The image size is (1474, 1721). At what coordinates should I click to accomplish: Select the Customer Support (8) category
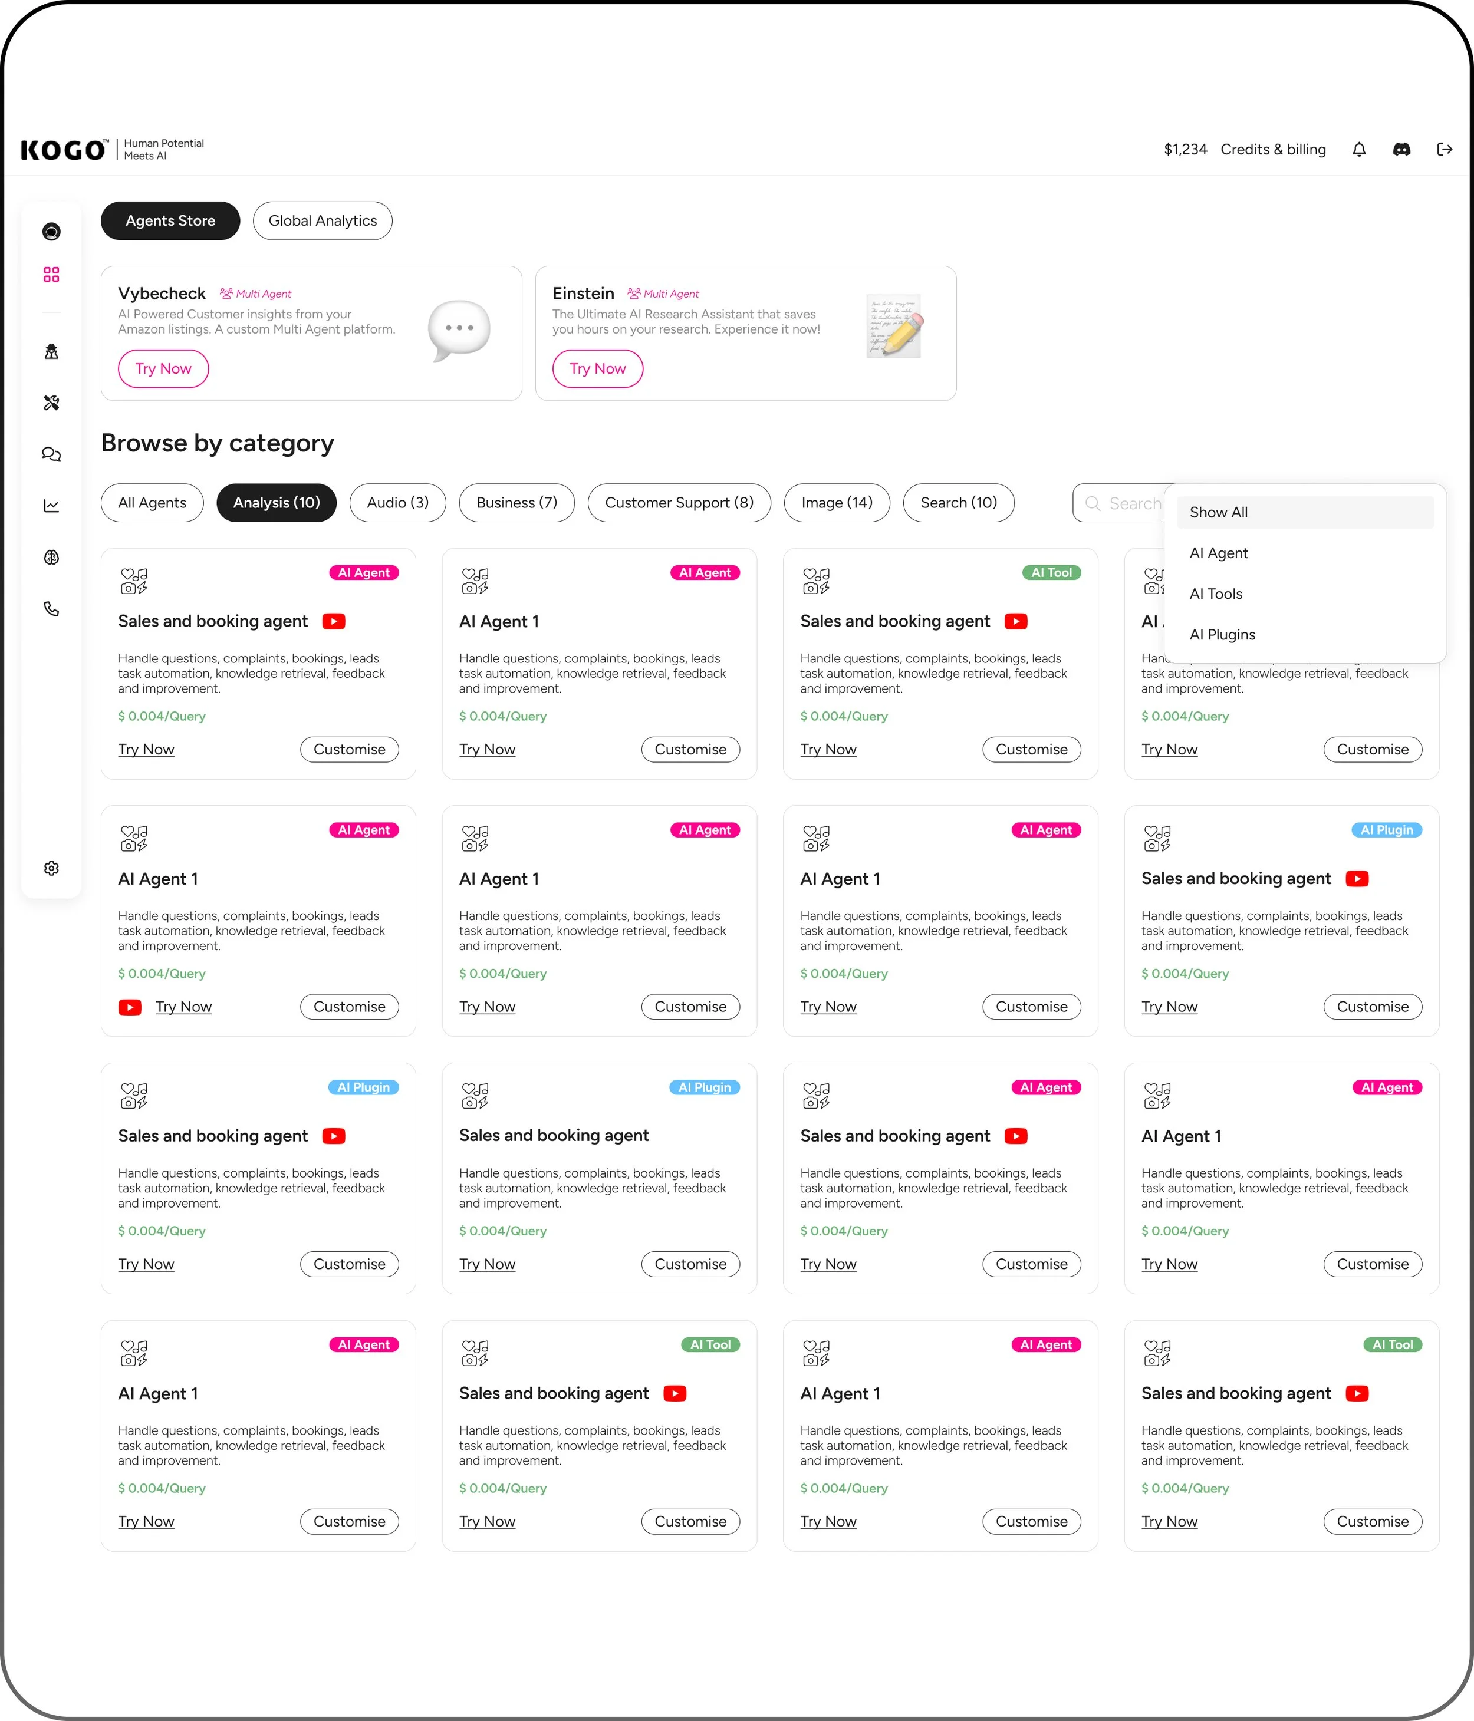679,503
